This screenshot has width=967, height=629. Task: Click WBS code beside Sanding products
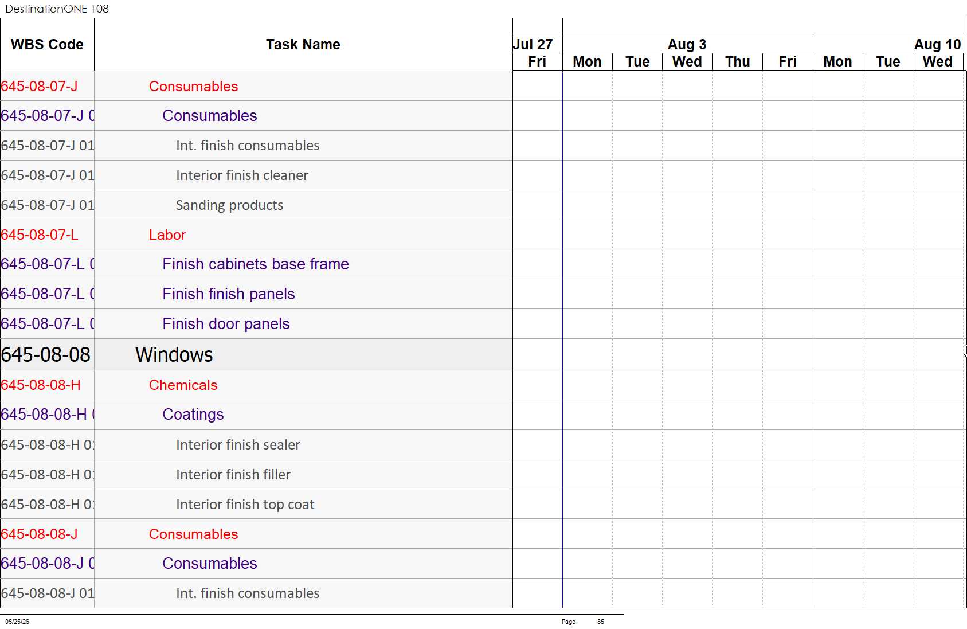(48, 205)
